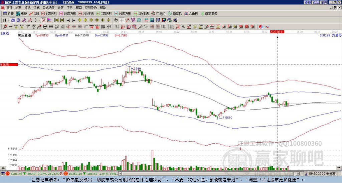
Task: Open the 交易委托 menu
Action: click(91, 8)
